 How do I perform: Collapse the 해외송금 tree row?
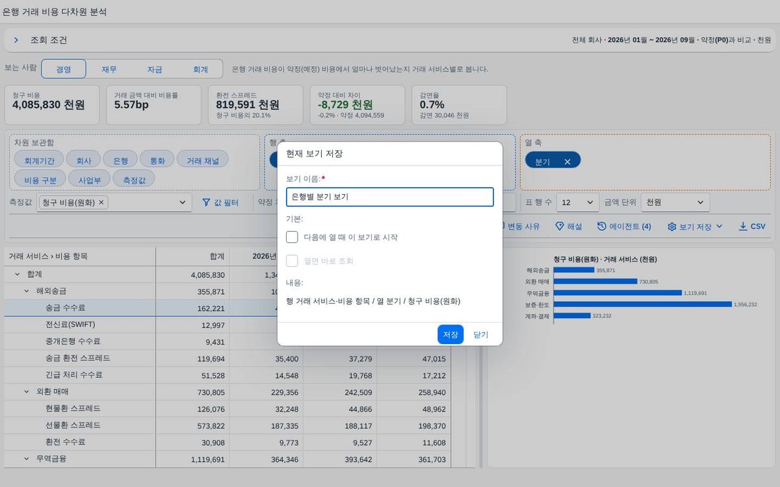coord(27,292)
